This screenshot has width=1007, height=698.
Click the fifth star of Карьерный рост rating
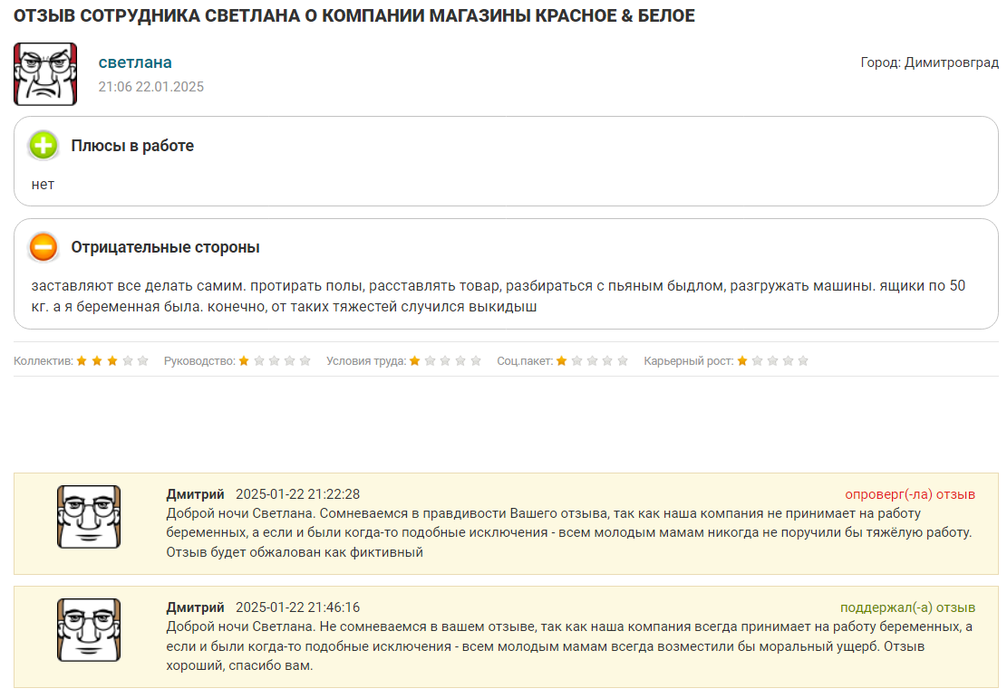pos(803,360)
